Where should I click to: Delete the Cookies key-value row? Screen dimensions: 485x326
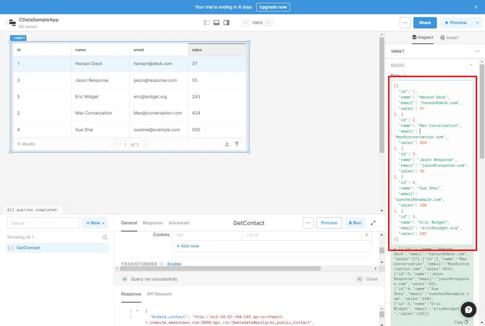pos(367,235)
